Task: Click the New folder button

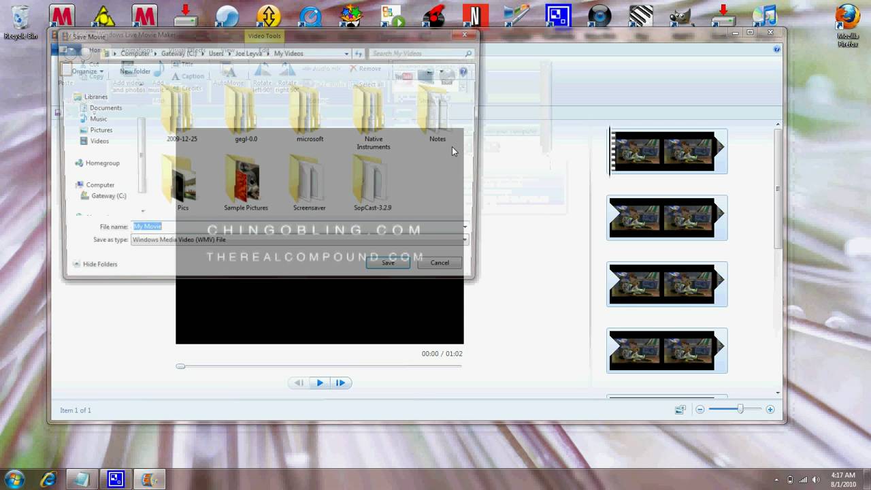Action: [x=135, y=71]
